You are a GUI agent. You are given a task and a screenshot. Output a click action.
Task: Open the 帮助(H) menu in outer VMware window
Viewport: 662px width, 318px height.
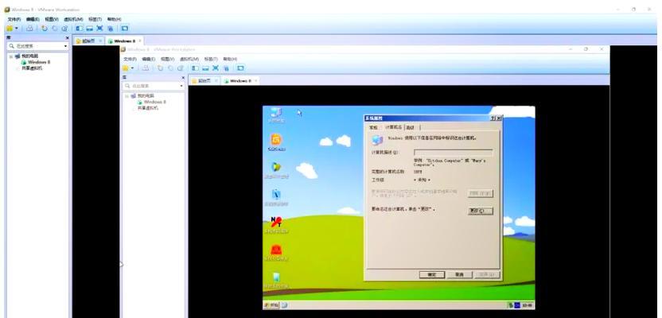(x=114, y=19)
